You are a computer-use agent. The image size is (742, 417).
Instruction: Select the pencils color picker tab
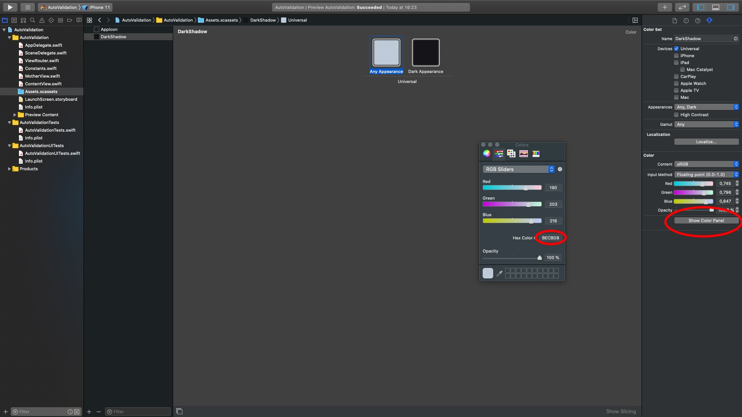tap(536, 154)
